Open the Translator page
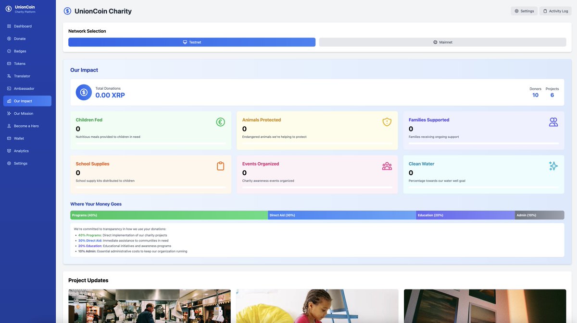 [27, 76]
